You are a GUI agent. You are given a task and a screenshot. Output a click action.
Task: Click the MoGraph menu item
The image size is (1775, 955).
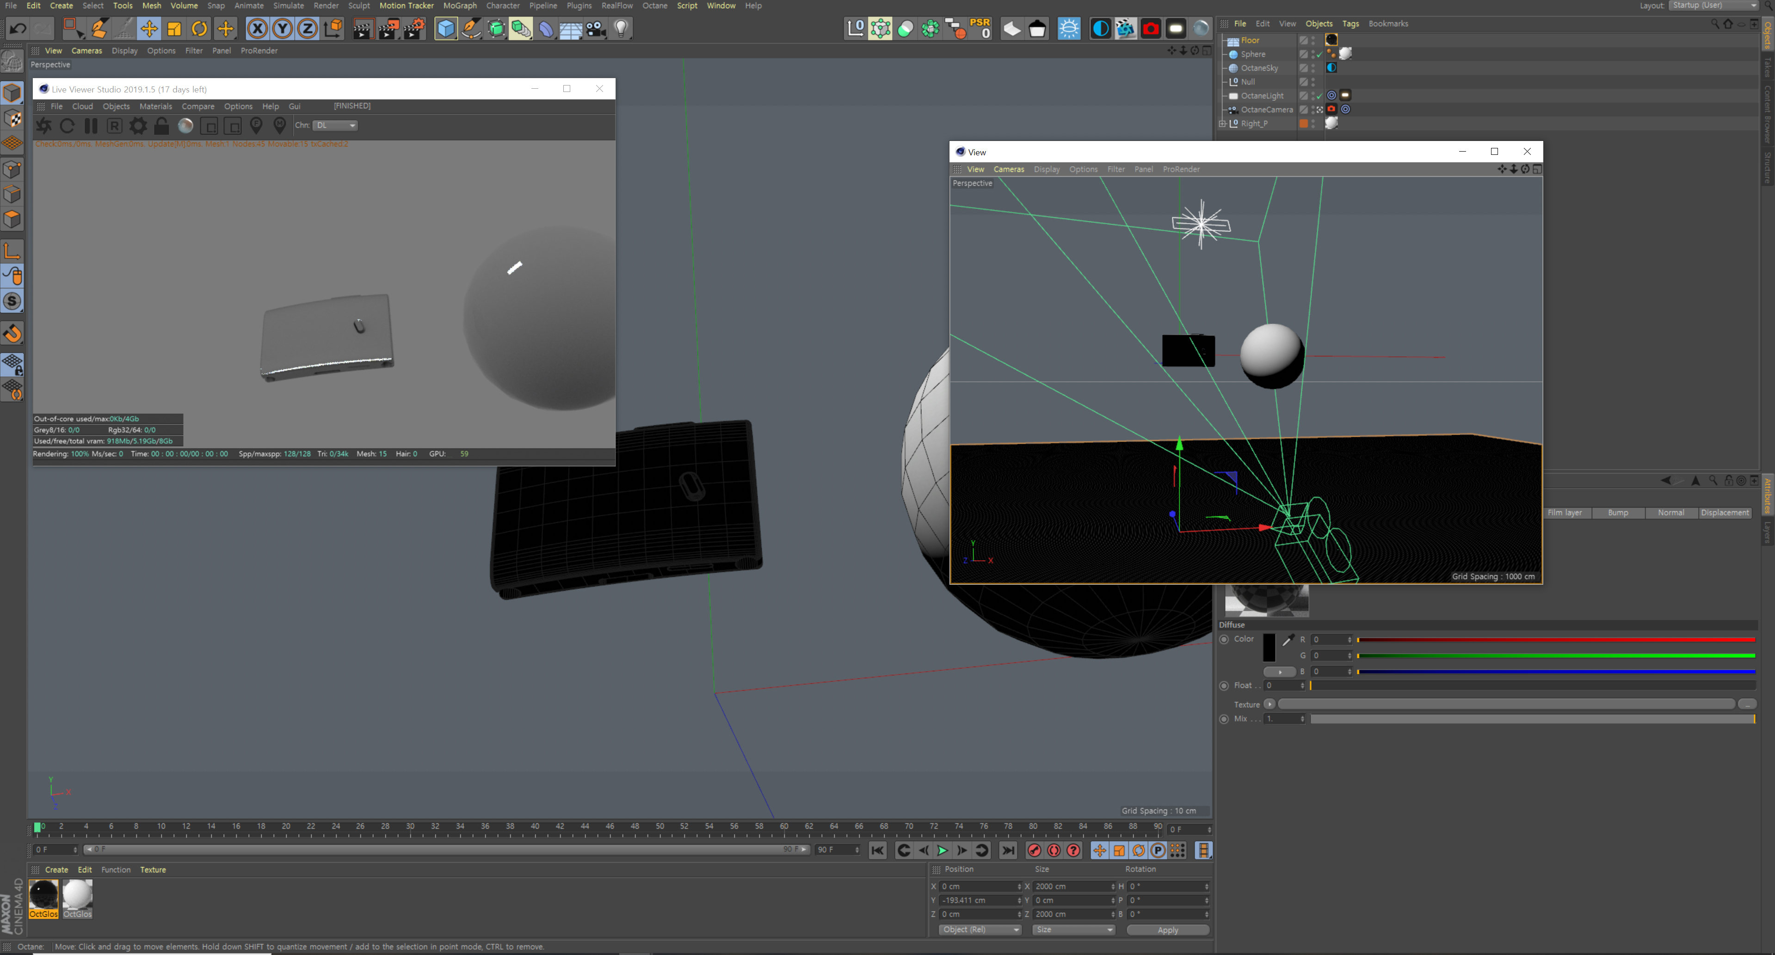click(459, 6)
